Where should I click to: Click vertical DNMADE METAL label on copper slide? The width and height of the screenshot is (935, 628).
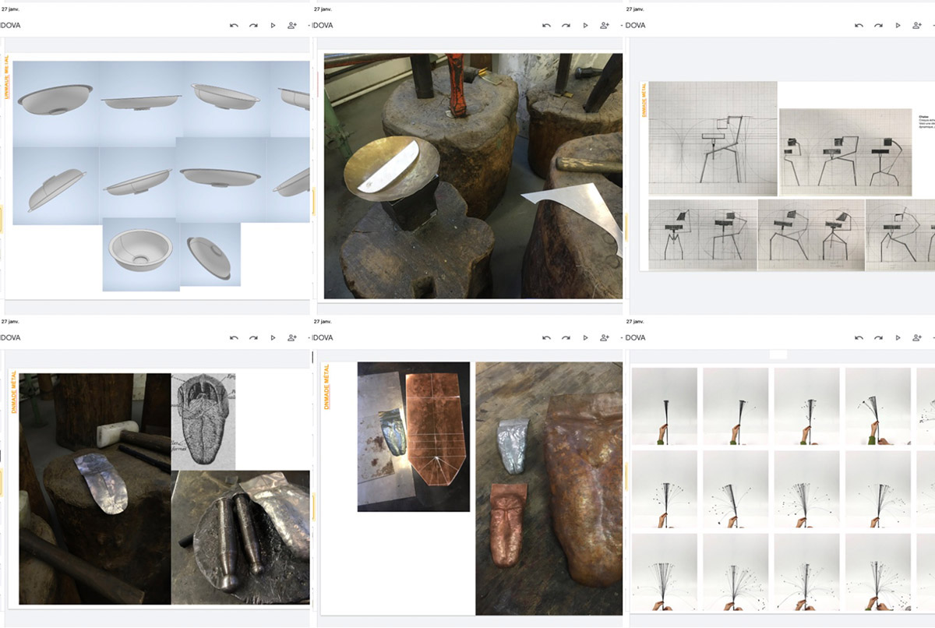[328, 386]
